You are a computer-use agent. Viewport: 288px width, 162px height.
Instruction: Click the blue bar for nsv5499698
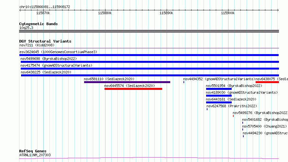(150, 62)
